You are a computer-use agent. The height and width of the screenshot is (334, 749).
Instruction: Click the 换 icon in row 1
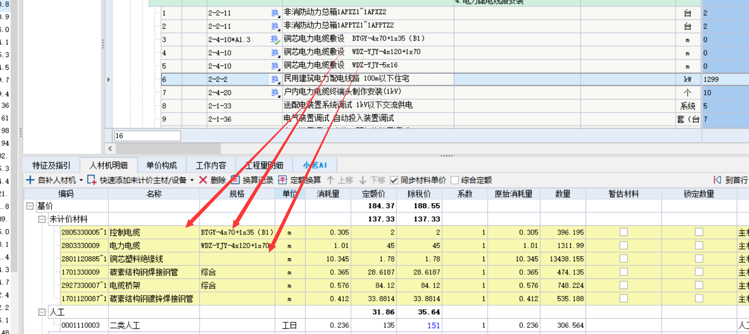tap(275, 13)
